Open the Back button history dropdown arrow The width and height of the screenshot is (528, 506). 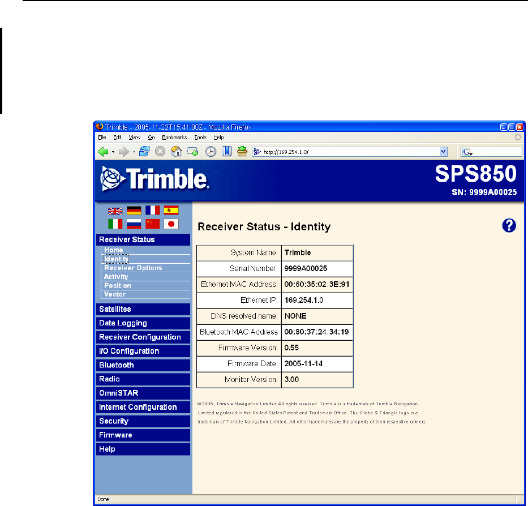click(x=113, y=152)
